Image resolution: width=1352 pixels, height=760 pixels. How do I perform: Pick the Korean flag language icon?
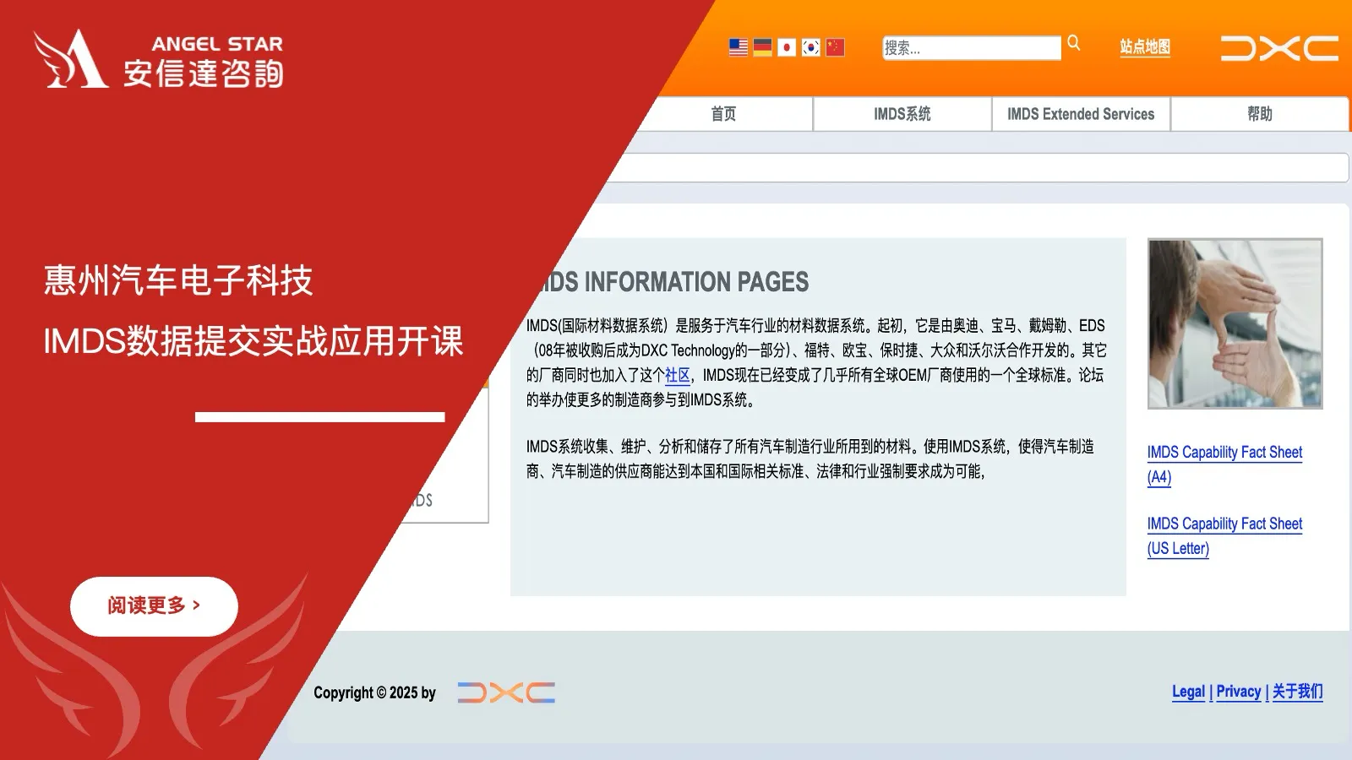point(810,48)
